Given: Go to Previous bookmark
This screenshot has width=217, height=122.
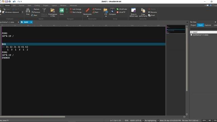Looking at the screenshot, I should click(97, 9).
